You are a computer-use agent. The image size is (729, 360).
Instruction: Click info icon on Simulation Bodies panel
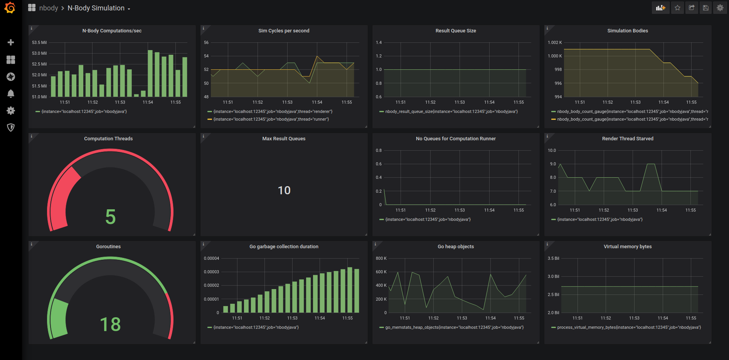[x=547, y=28]
